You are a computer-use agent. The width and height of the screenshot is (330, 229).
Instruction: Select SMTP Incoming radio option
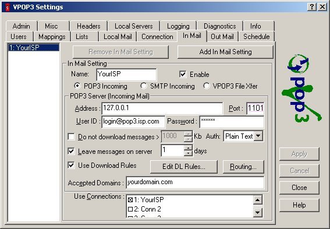144,86
